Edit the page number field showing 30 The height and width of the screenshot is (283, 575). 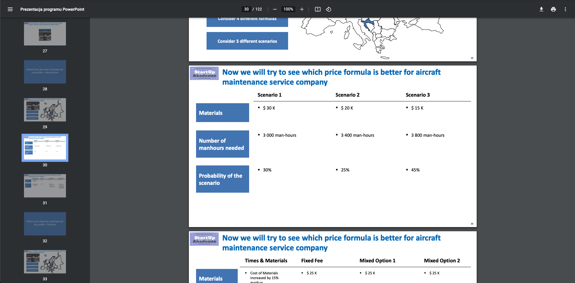click(246, 9)
